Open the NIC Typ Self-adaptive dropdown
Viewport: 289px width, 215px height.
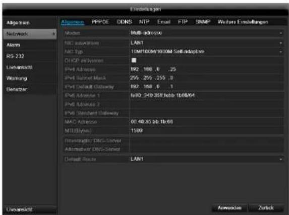point(206,51)
